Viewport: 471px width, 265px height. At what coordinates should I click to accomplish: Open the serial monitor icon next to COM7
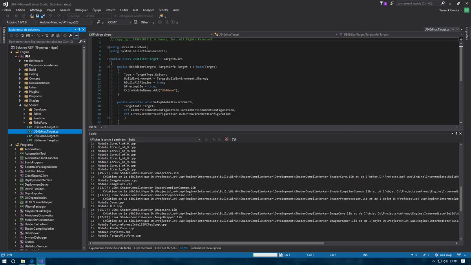pos(135,22)
